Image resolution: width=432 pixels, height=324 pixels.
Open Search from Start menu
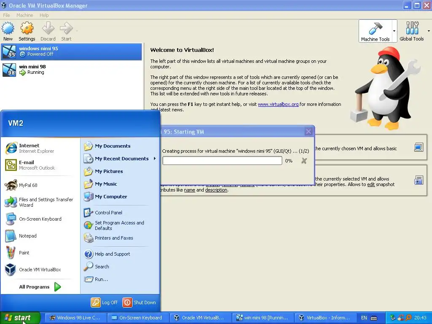pos(120,267)
